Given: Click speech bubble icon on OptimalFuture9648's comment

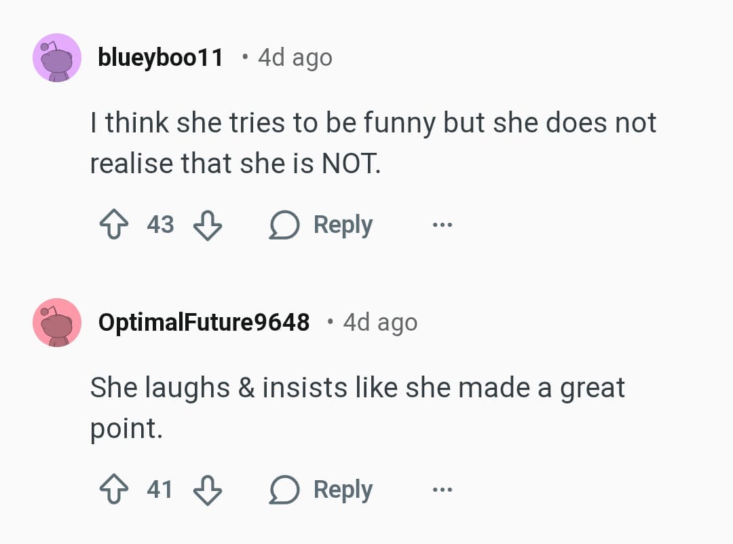Looking at the screenshot, I should 284,490.
